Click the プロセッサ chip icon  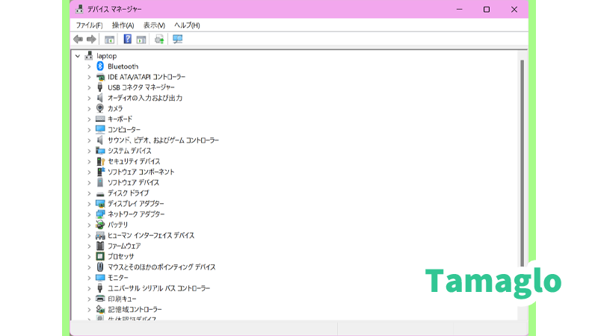[100, 256]
